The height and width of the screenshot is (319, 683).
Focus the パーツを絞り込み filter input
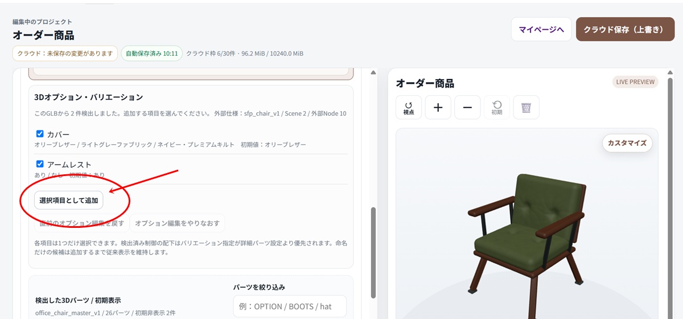pyautogui.click(x=290, y=306)
